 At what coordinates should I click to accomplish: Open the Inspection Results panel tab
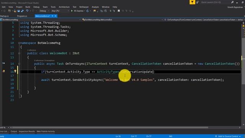(x=27, y=131)
